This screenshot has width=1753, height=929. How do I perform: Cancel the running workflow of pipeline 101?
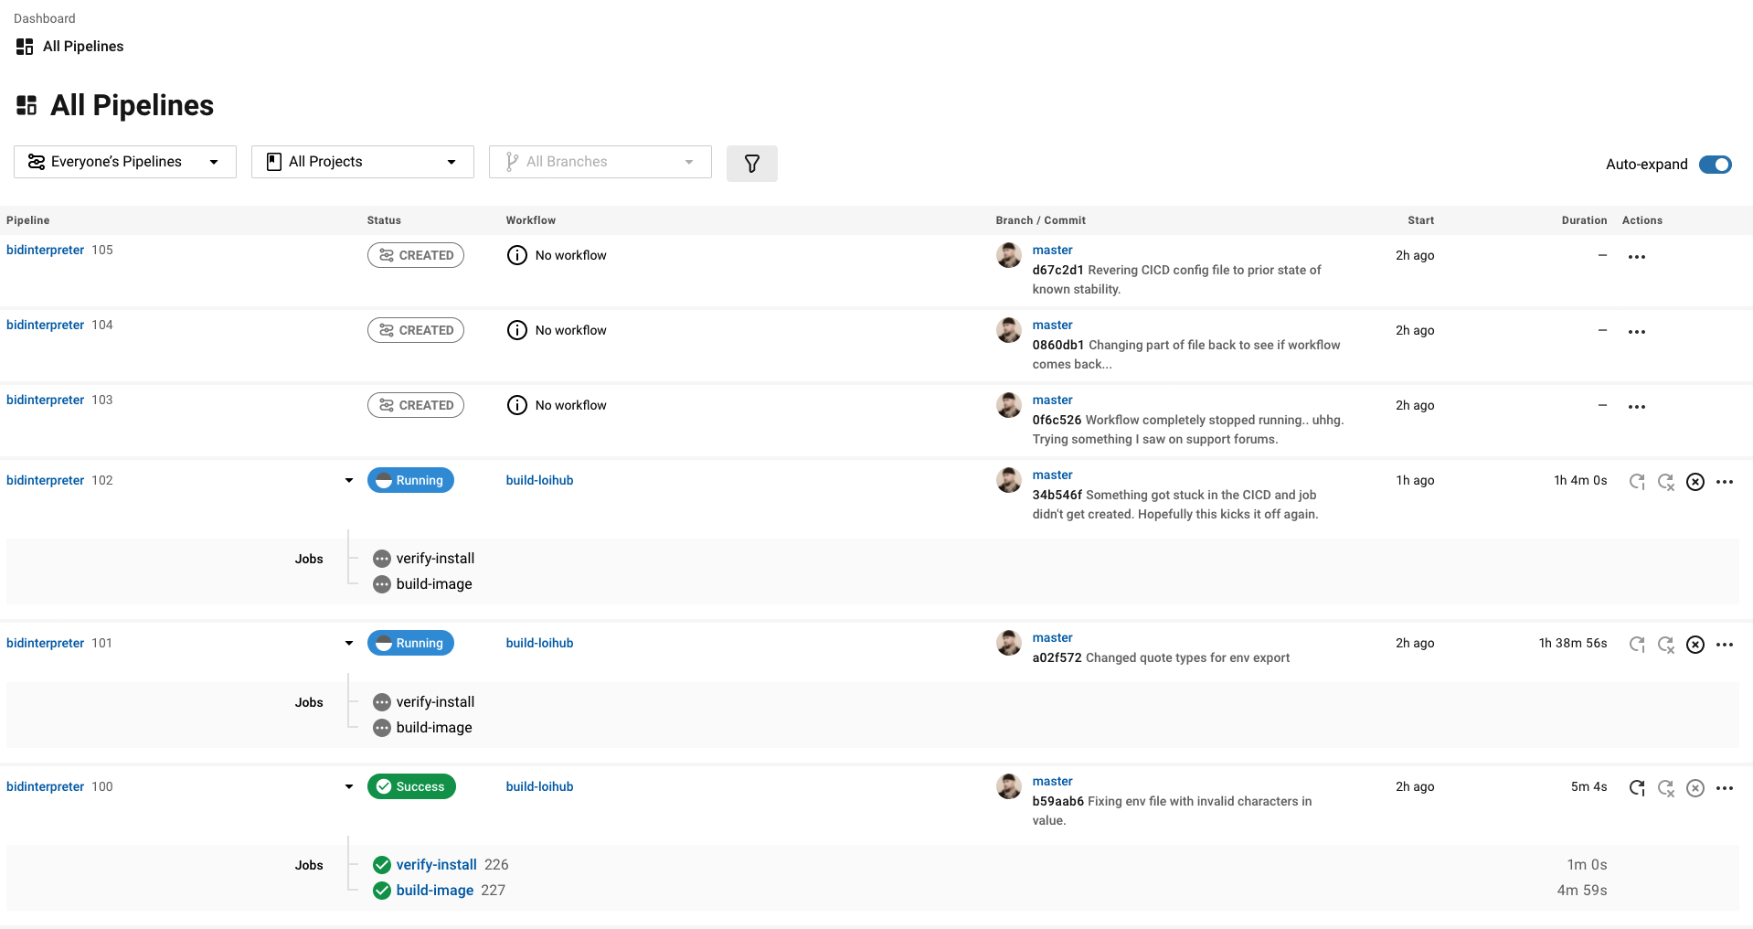click(x=1695, y=645)
